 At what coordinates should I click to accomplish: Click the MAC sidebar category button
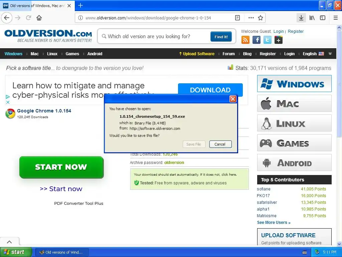pyautogui.click(x=294, y=103)
